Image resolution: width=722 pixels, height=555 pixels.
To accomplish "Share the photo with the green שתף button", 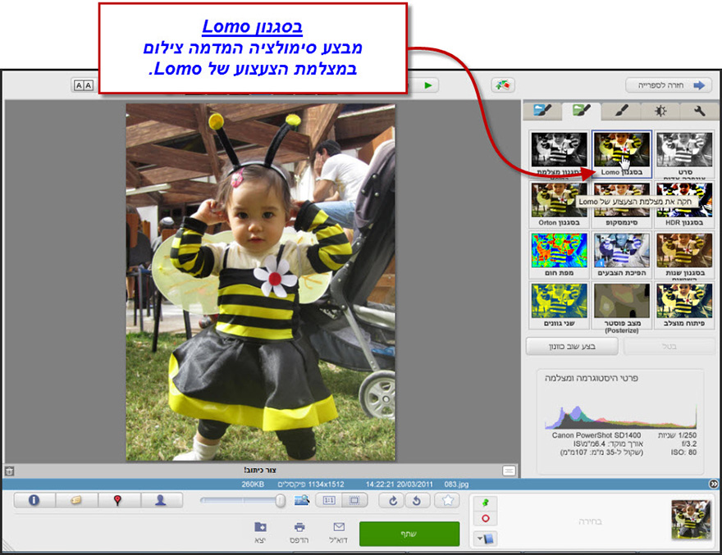I will (x=409, y=533).
